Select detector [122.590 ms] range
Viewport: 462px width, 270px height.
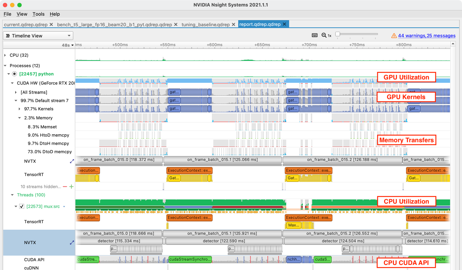pos(224,241)
